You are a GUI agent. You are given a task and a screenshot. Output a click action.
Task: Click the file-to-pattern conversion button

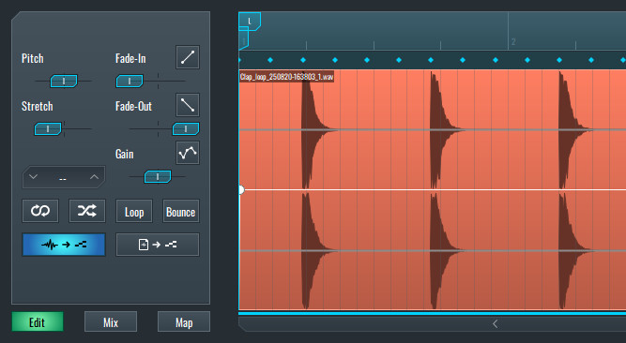coord(158,245)
